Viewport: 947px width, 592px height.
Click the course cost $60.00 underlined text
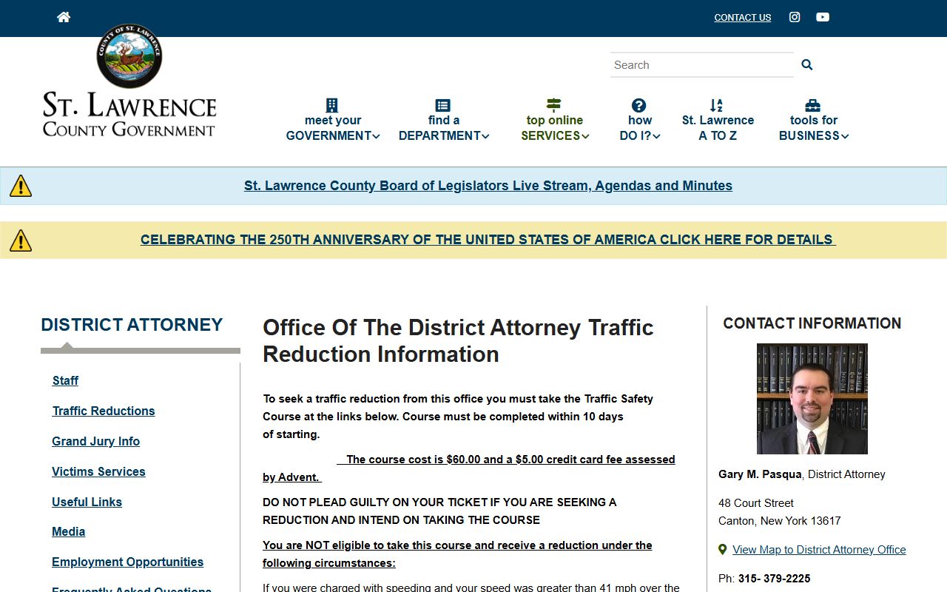tap(469, 468)
